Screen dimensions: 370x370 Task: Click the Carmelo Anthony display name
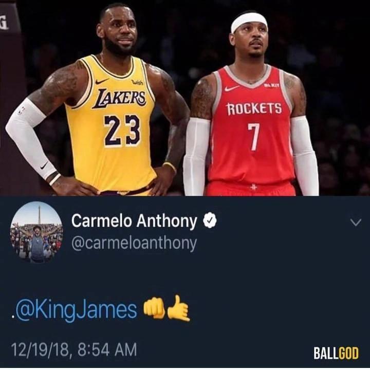134,221
